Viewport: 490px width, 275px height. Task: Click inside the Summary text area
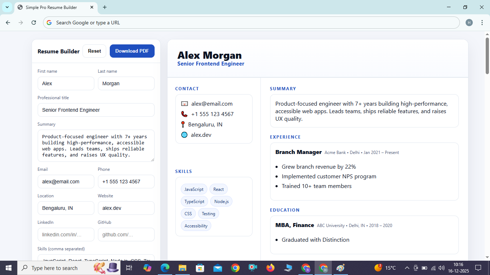(96, 146)
